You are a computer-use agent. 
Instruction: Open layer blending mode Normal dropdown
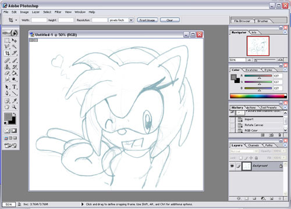pyautogui.click(x=244, y=151)
